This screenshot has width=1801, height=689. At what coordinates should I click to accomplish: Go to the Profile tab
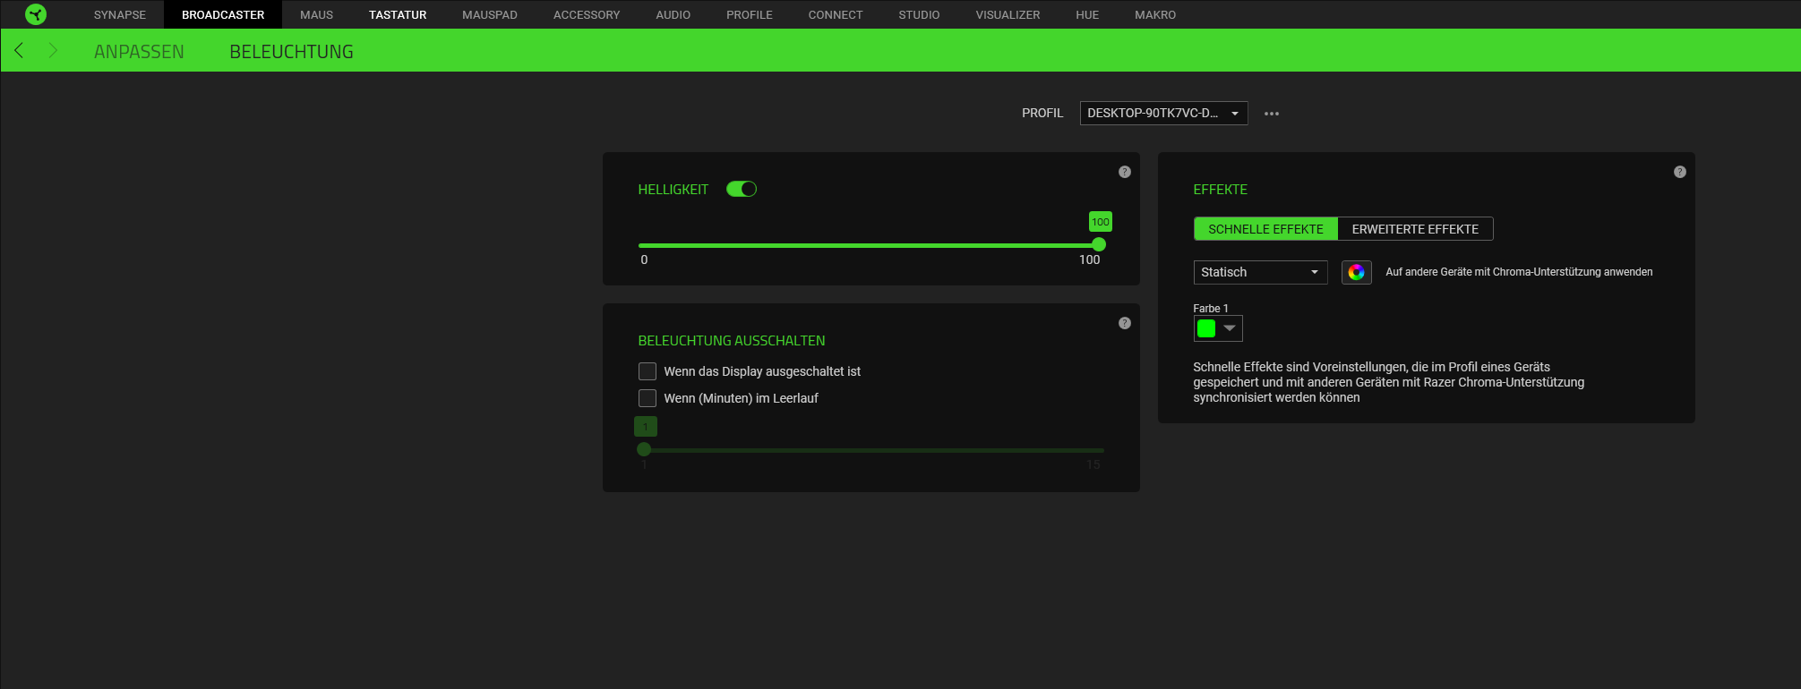[750, 14]
